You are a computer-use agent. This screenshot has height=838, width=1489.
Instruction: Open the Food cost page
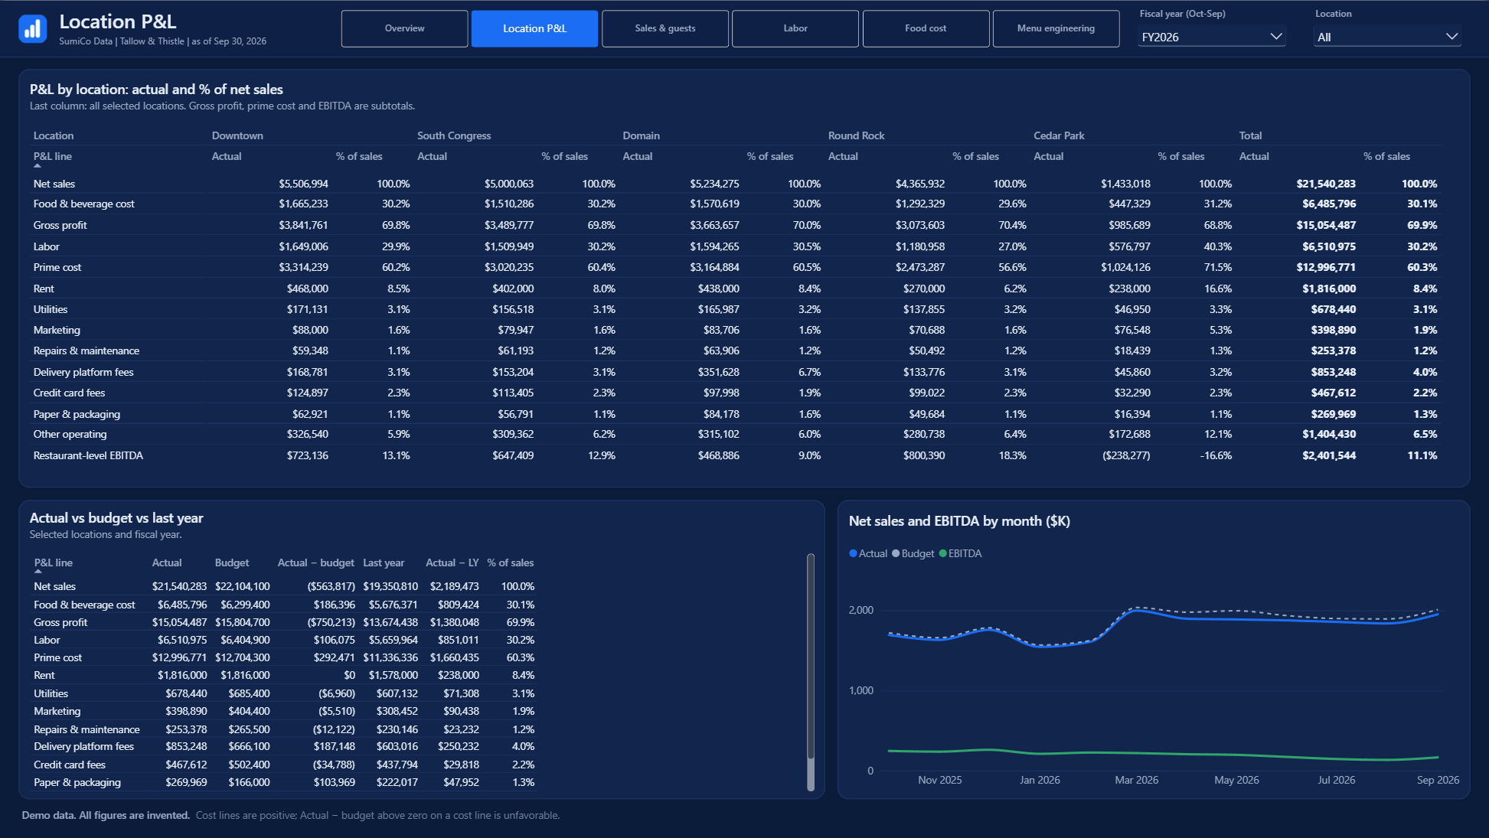(926, 28)
